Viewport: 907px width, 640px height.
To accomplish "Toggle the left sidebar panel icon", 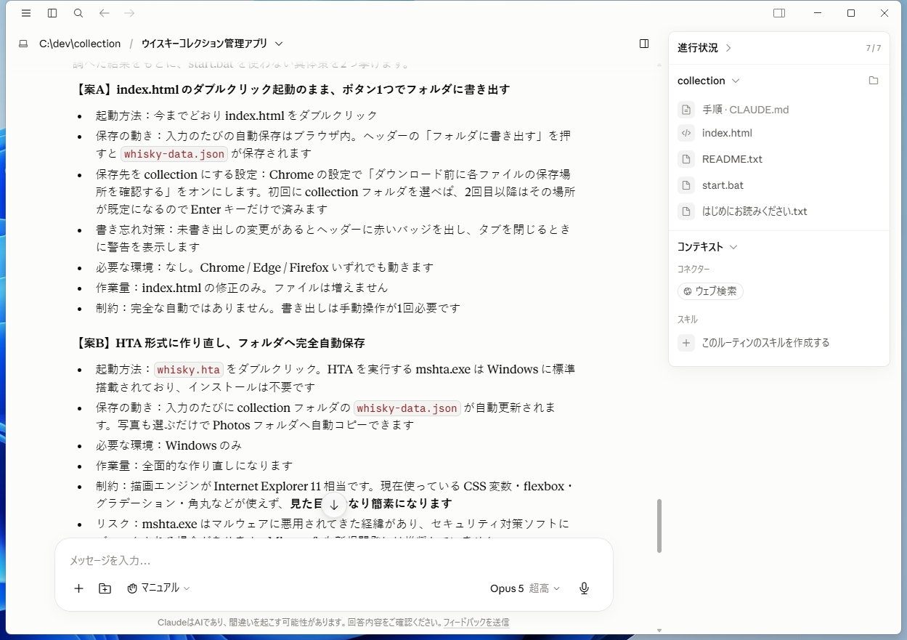I will [x=52, y=13].
